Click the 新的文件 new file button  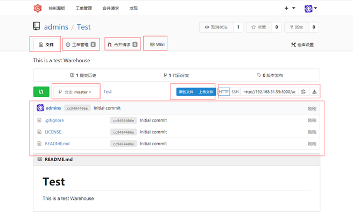tap(186, 92)
